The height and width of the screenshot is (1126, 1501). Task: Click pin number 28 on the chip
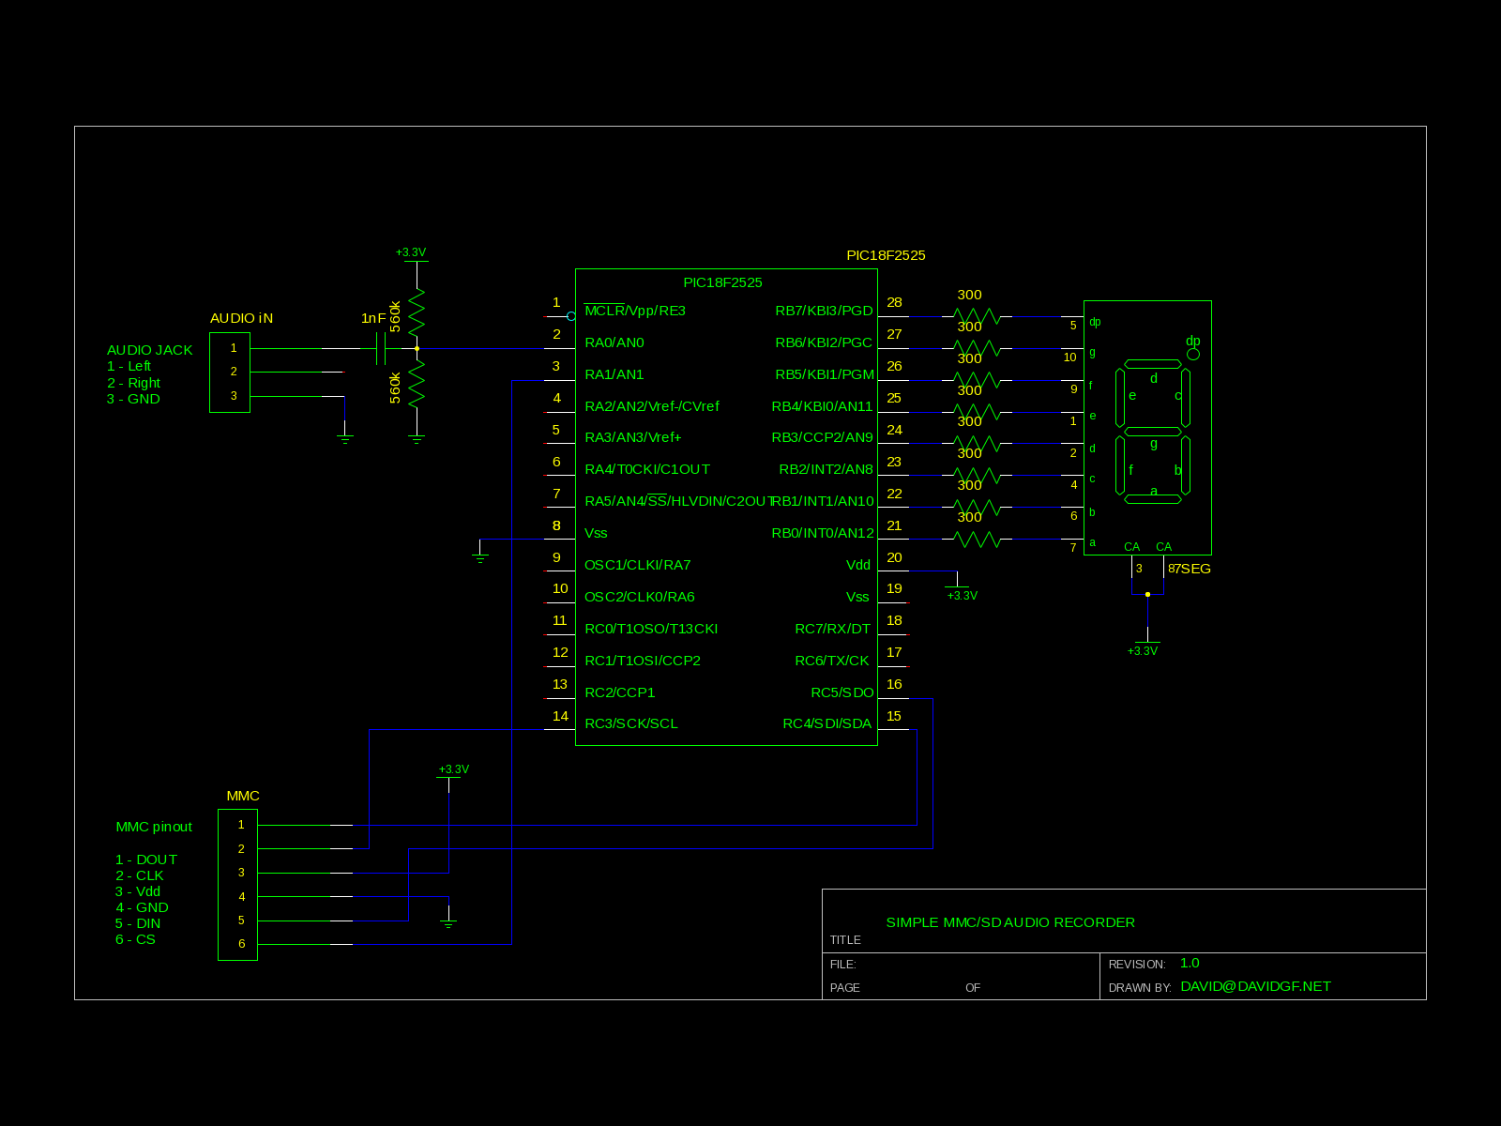point(894,302)
